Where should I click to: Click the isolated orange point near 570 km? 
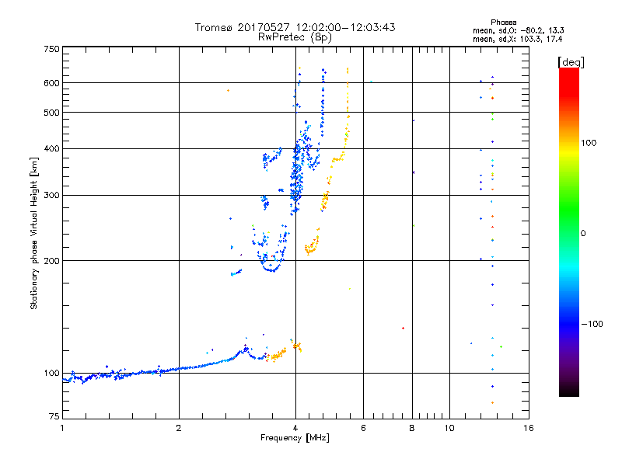[228, 91]
